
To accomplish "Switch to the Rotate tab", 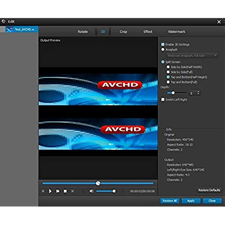I will tap(83, 31).
